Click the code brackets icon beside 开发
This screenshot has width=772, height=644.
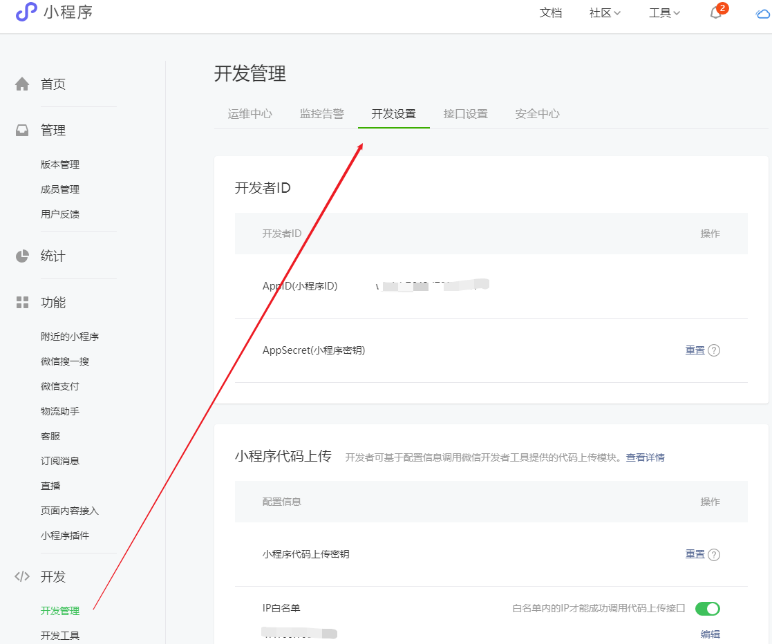coord(22,576)
